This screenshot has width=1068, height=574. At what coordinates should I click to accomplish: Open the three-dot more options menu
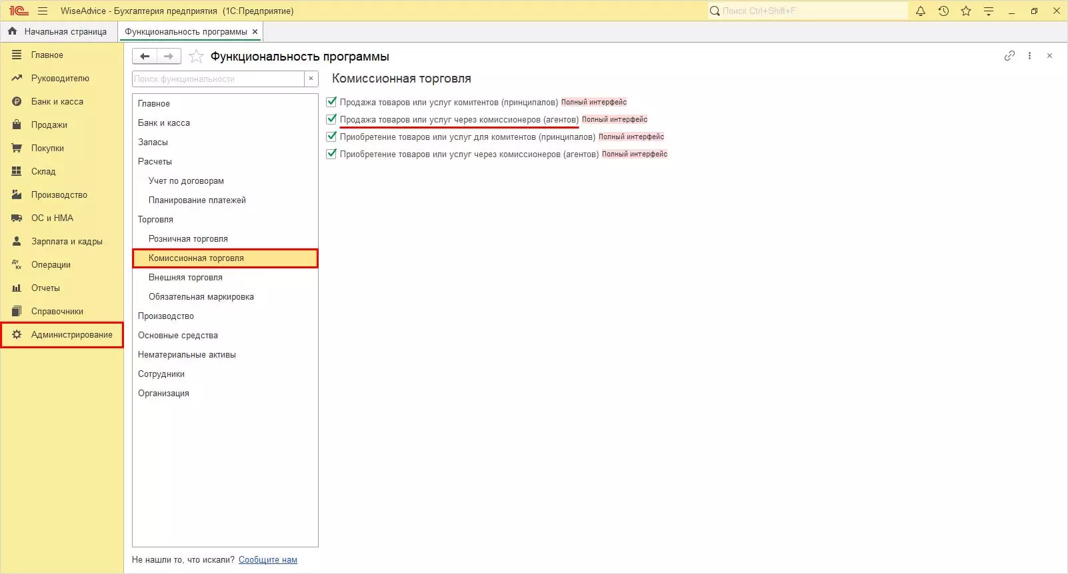pyautogui.click(x=1029, y=56)
